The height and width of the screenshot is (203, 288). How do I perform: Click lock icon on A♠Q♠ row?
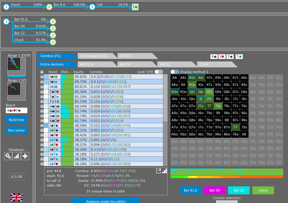pyautogui.click(x=42, y=106)
